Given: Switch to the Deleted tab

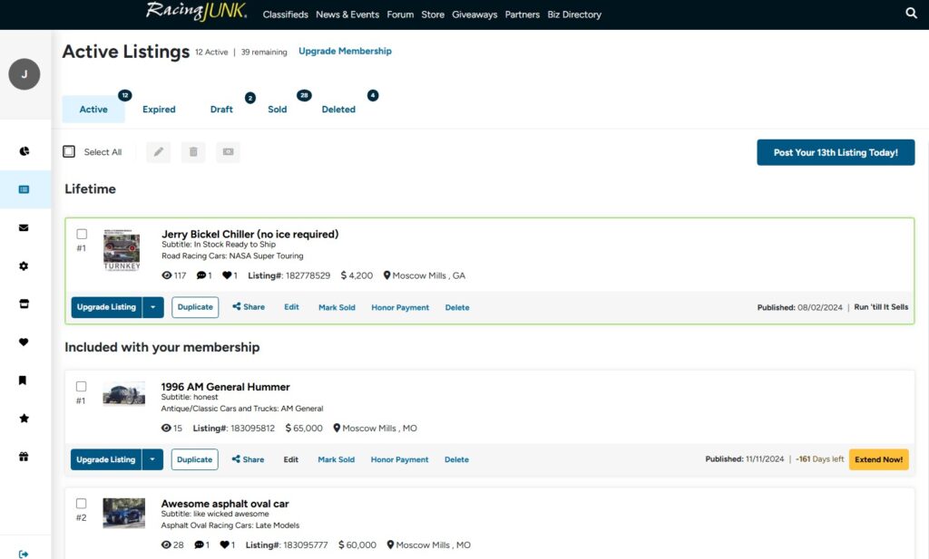Looking at the screenshot, I should (338, 110).
